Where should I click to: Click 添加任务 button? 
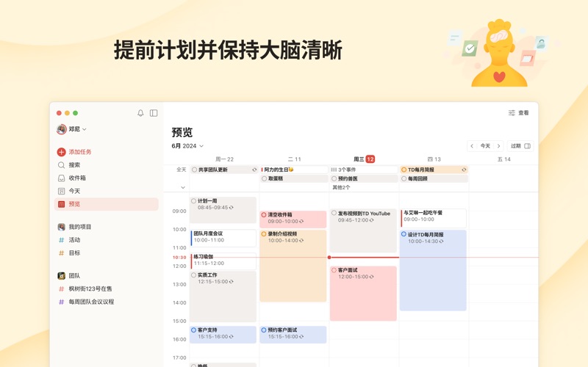coord(74,152)
